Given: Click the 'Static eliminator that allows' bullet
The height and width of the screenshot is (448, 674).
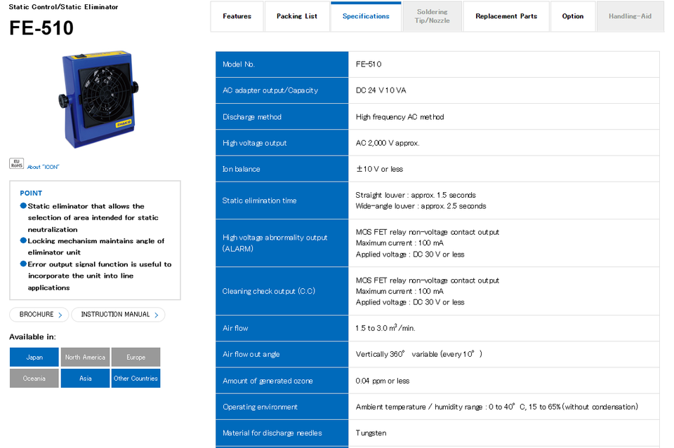Looking at the screenshot, I should [x=89, y=217].
